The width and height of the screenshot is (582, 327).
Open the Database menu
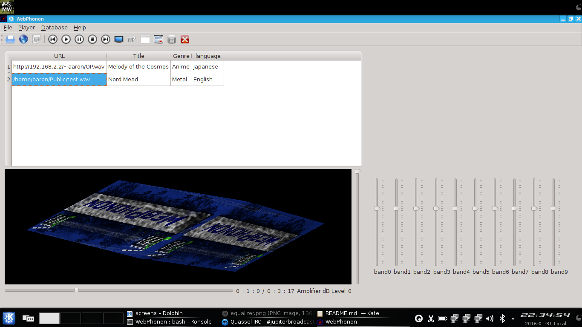54,27
